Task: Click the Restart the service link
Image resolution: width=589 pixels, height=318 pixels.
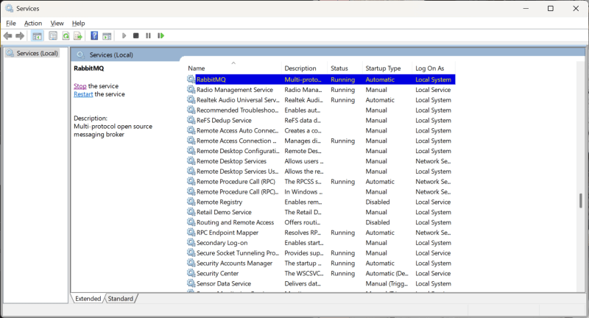Action: (x=83, y=94)
